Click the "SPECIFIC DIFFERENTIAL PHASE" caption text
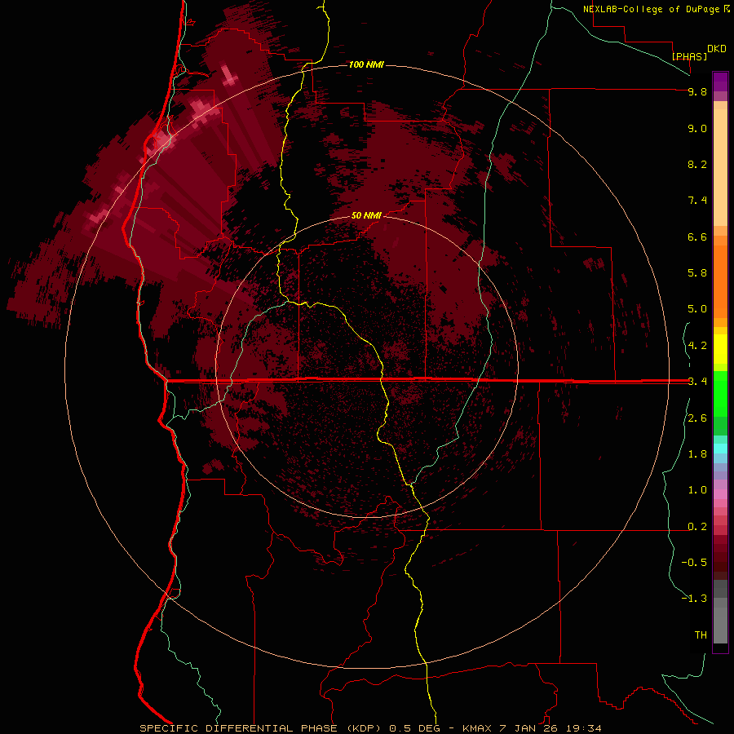This screenshot has height=734, width=734. tap(238, 728)
